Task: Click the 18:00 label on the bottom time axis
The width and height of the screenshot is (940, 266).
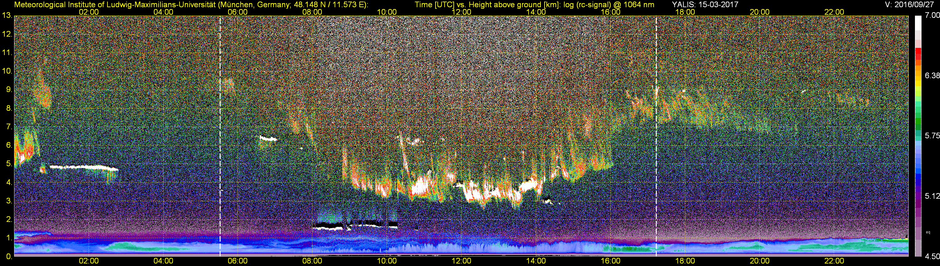Action: [685, 261]
